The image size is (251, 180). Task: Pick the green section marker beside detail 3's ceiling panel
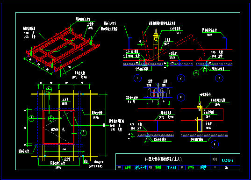click(196, 73)
